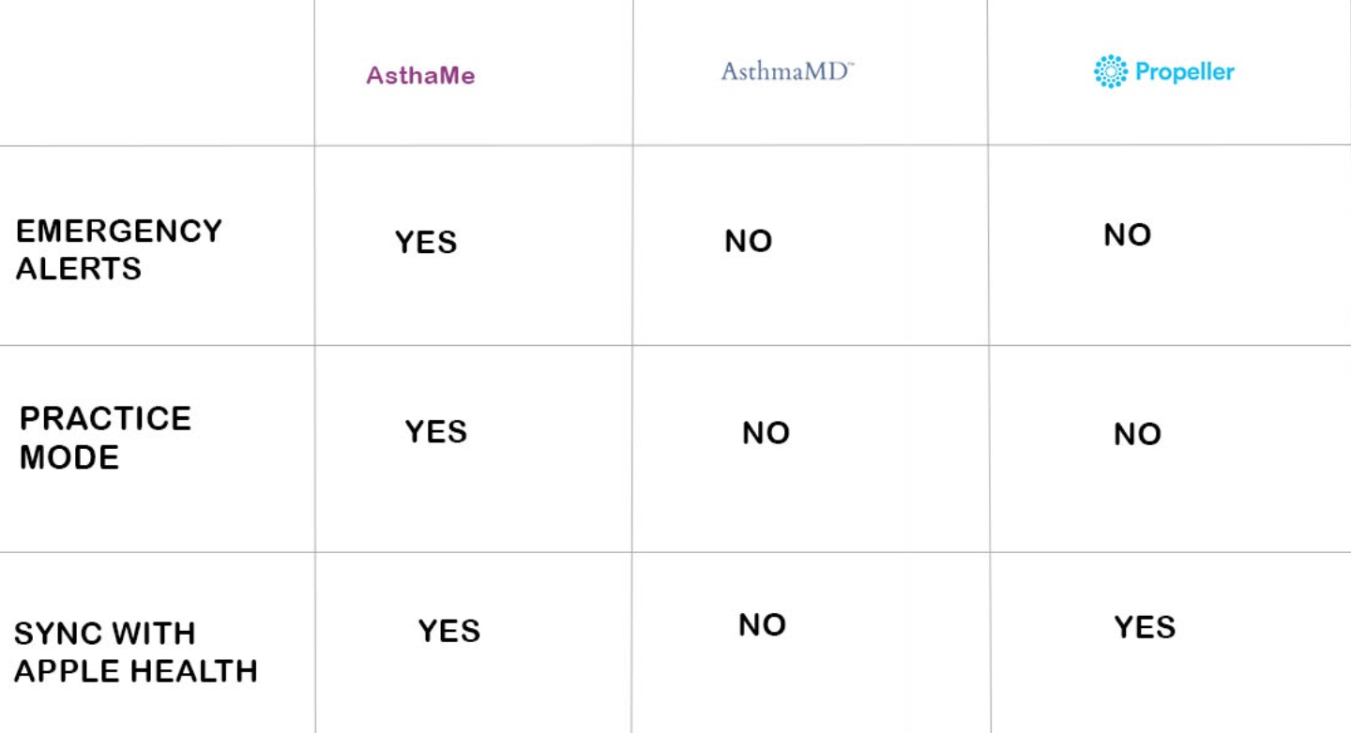This screenshot has height=733, width=1351.
Task: Click YES for AsthaMe Apple Health sync
Action: pos(449,631)
